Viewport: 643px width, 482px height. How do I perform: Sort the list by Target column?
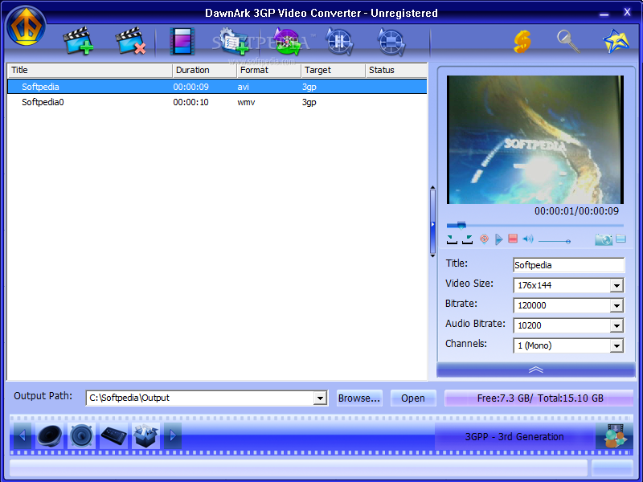click(x=334, y=70)
